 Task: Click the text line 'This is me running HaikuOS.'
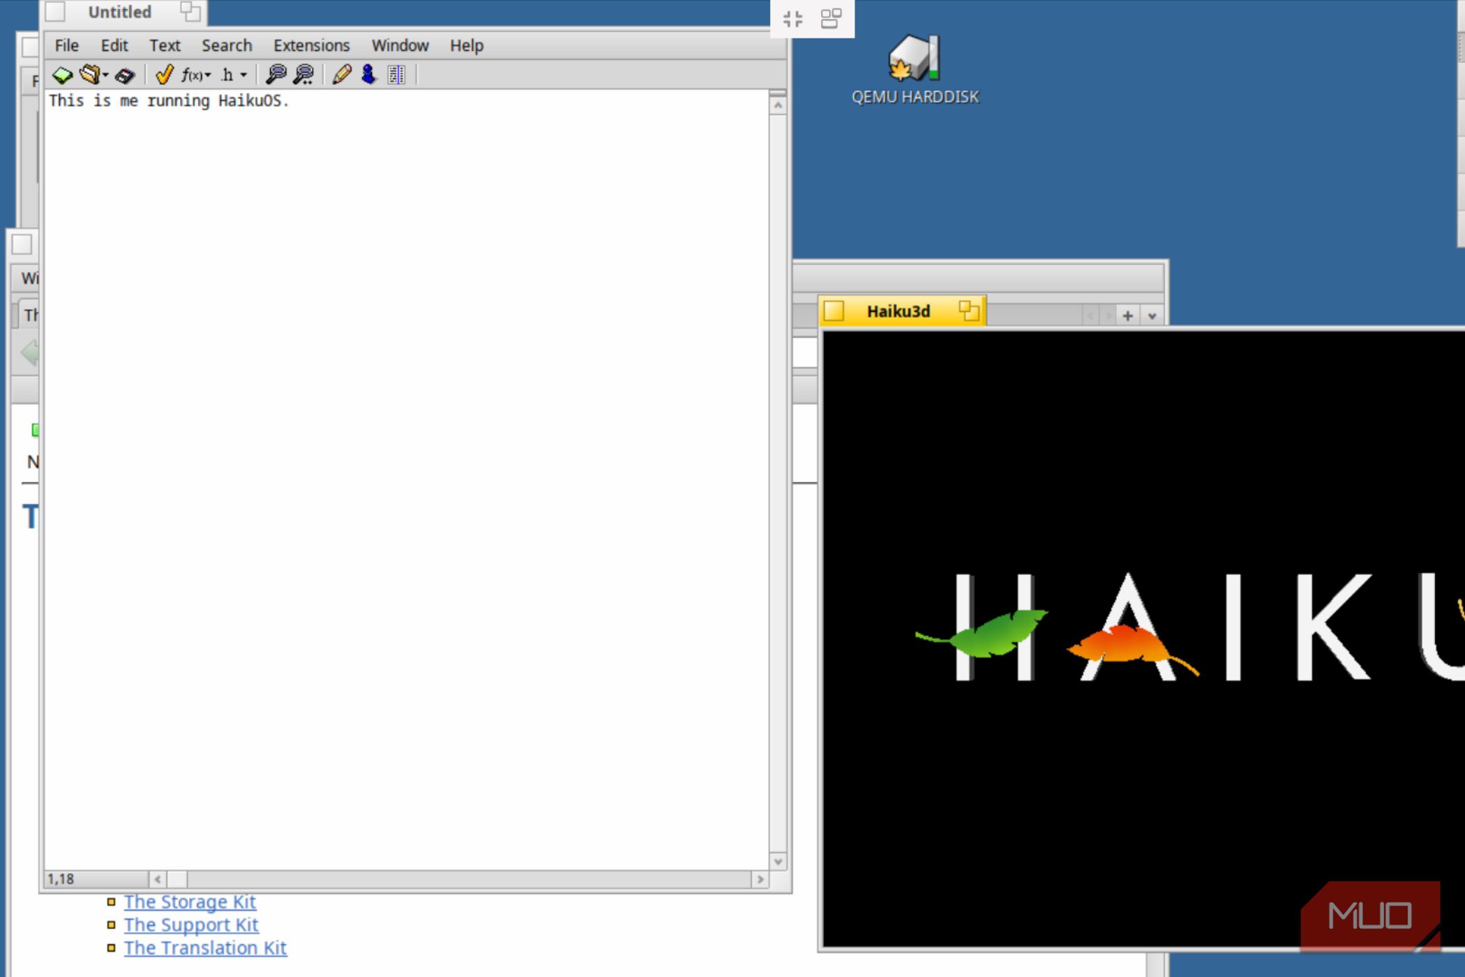coord(169,101)
